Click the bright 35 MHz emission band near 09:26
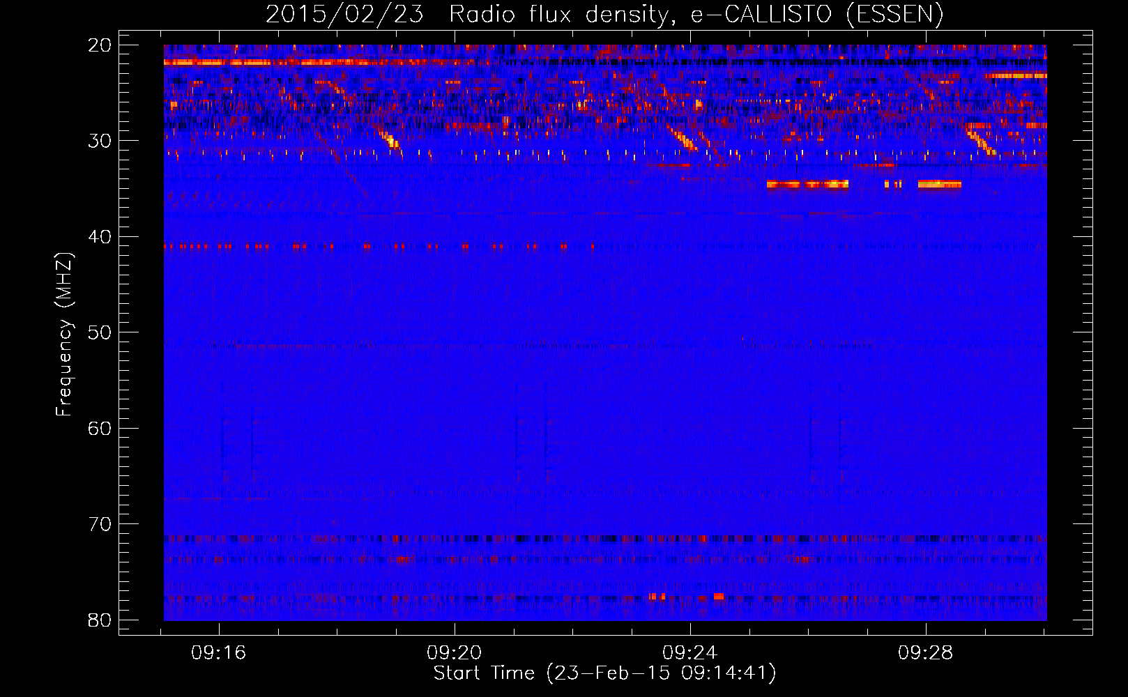 807,184
